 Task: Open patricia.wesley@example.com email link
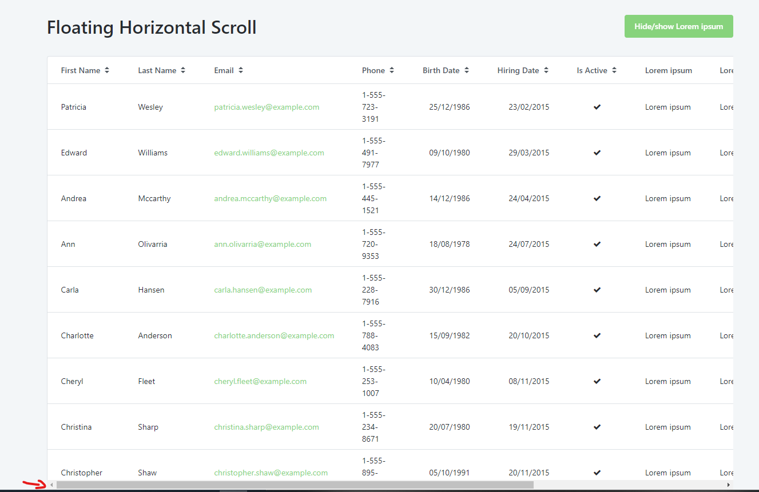[x=267, y=107]
